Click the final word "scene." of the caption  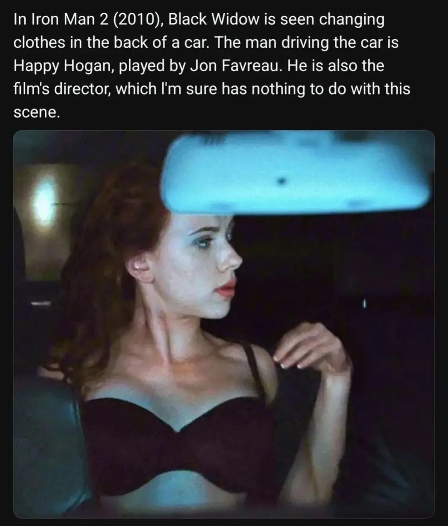click(x=37, y=112)
